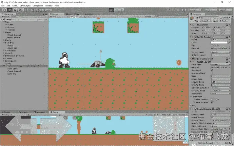This screenshot has width=234, height=146.
Task: Open the Edit menu
Action: tap(8, 6)
